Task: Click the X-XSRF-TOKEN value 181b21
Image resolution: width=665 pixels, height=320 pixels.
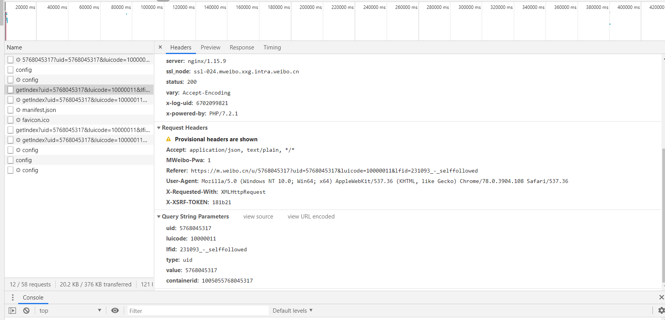Action: (222, 202)
